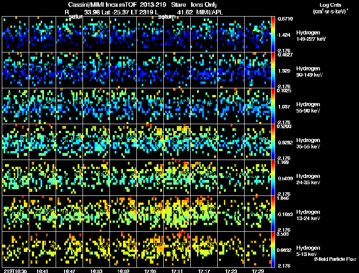Select the '17:05' time axis label

tap(150, 271)
